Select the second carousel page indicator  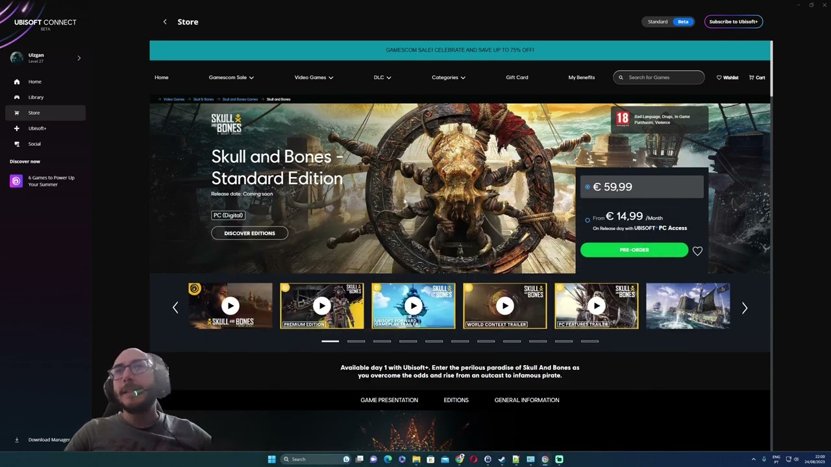[x=356, y=341]
